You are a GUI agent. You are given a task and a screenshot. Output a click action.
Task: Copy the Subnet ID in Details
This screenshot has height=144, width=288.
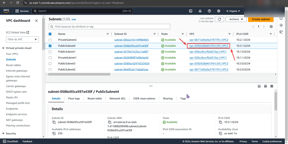pos(54,122)
